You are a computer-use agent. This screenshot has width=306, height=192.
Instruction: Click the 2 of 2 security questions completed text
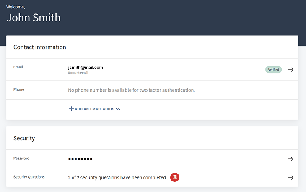pos(117,178)
